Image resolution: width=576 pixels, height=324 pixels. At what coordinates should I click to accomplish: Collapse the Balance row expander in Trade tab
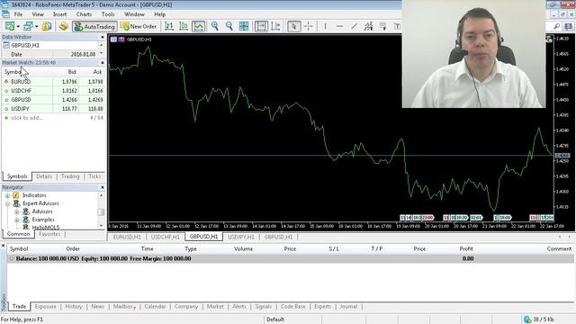[x=11, y=258]
